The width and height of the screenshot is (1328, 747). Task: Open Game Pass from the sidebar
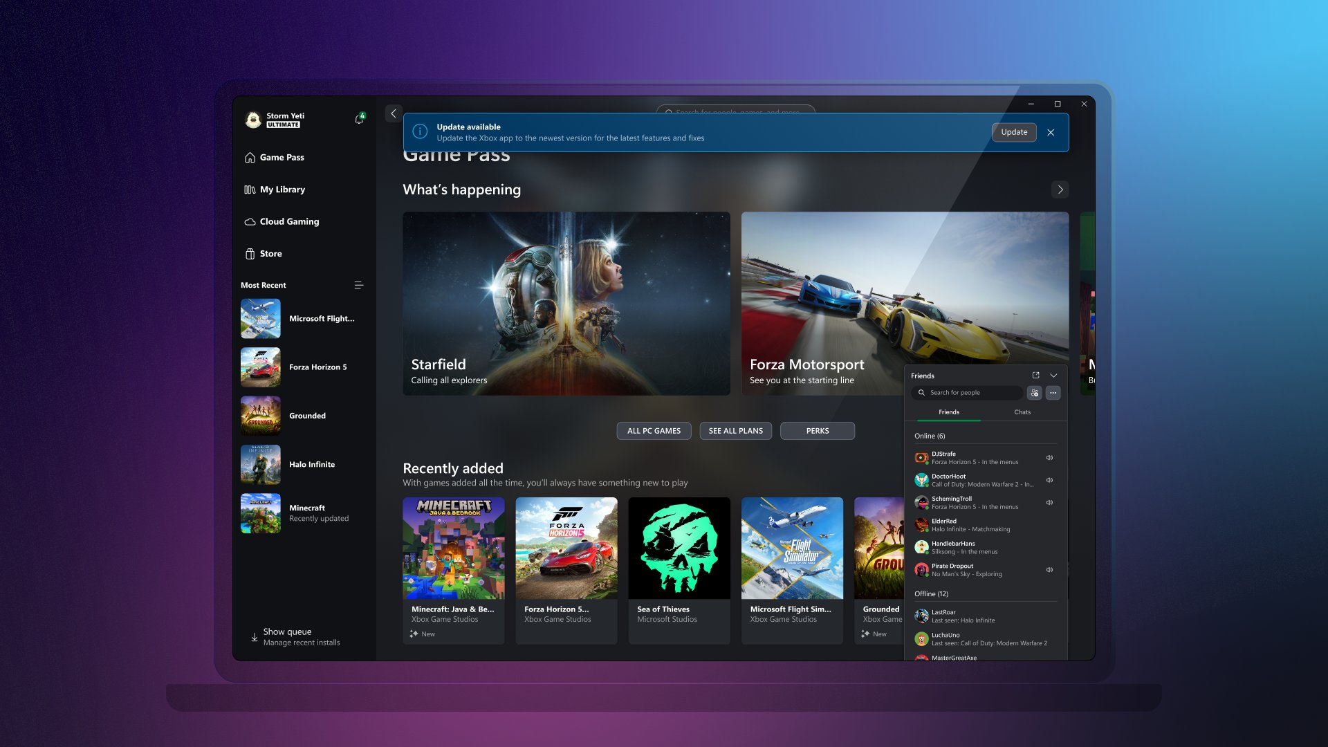282,158
